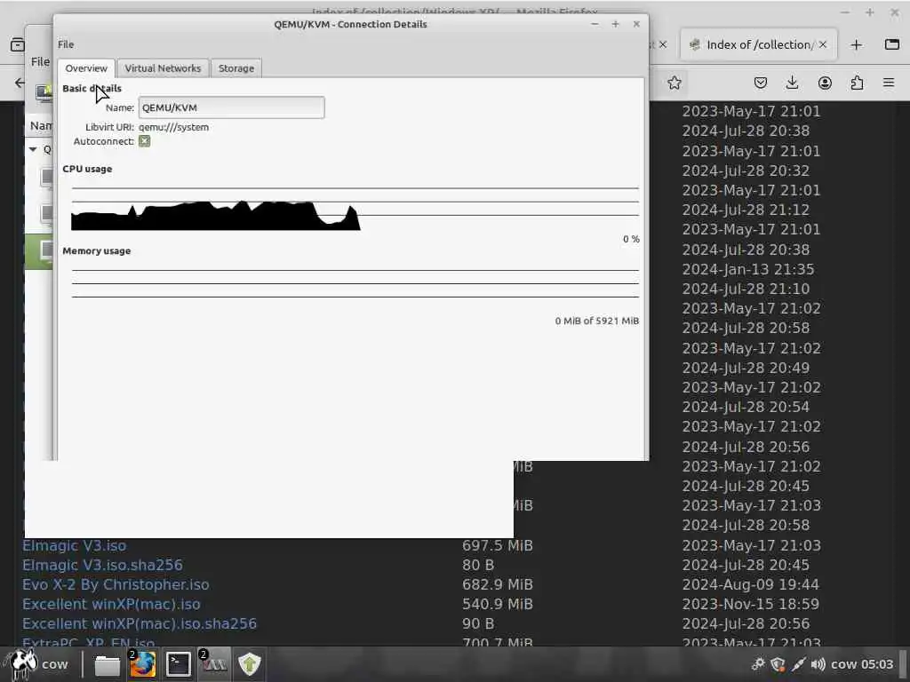The width and height of the screenshot is (910, 682).
Task: Click the security shield tray icon
Action: (778, 664)
